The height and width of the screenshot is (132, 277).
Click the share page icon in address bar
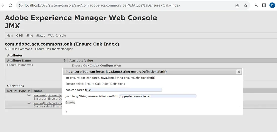coord(237,6)
